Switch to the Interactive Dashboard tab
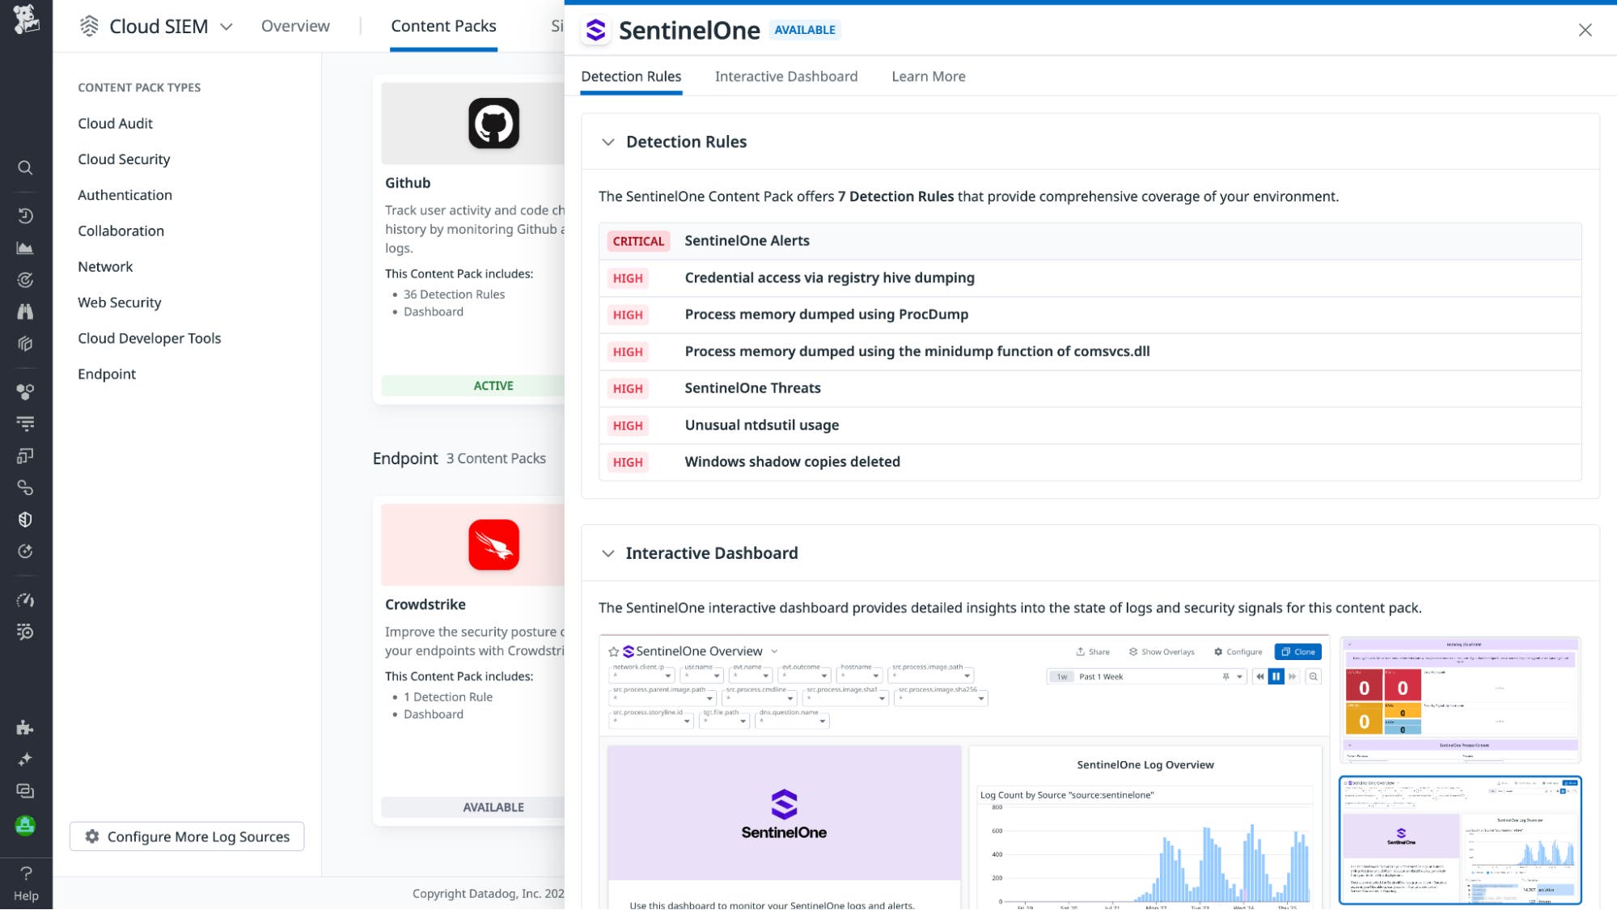This screenshot has height=910, width=1617. pos(785,76)
